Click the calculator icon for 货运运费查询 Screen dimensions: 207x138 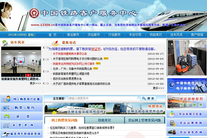[x=172, y=123]
